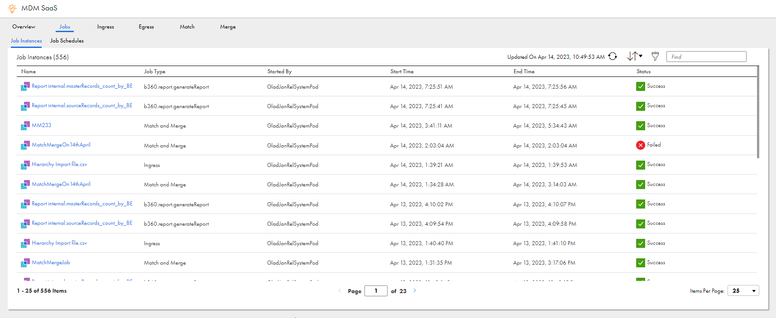Switch to Job Schedules subtab
Image resolution: width=776 pixels, height=318 pixels.
click(x=67, y=41)
